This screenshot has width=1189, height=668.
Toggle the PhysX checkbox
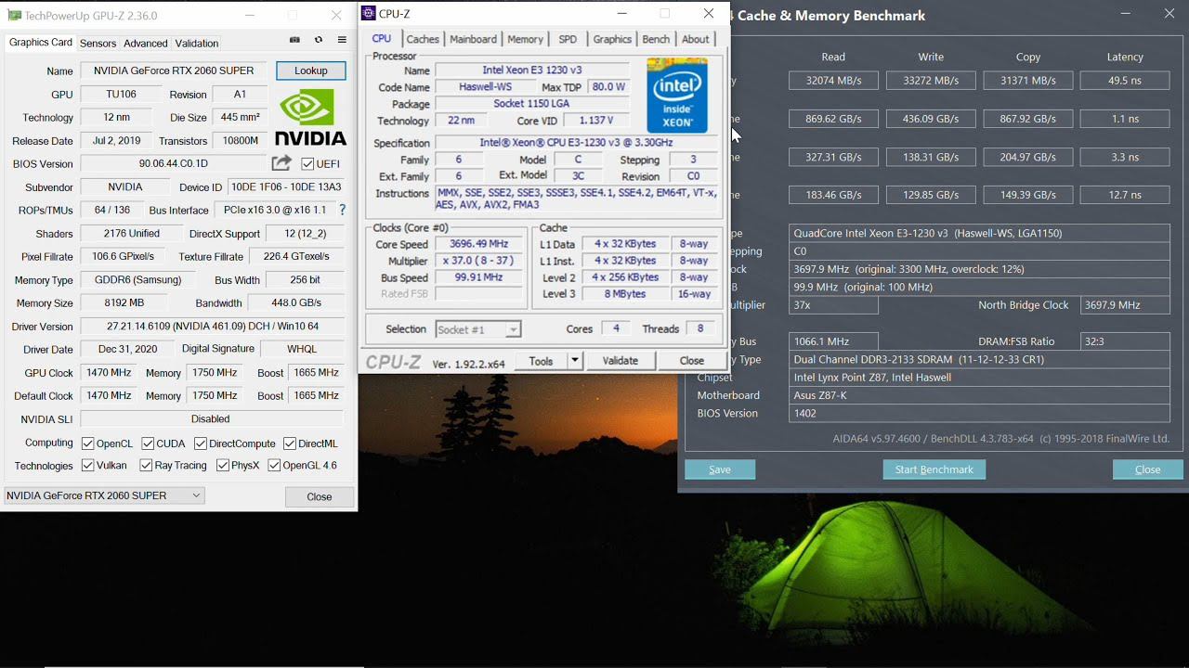(x=223, y=466)
